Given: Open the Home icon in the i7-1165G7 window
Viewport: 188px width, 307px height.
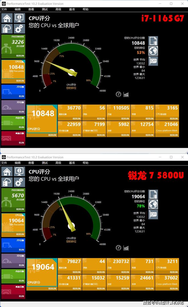Looking at the screenshot, I should click(7, 18).
